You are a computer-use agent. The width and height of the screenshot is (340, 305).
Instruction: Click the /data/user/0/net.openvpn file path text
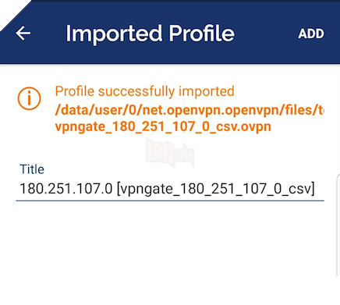tap(189, 110)
